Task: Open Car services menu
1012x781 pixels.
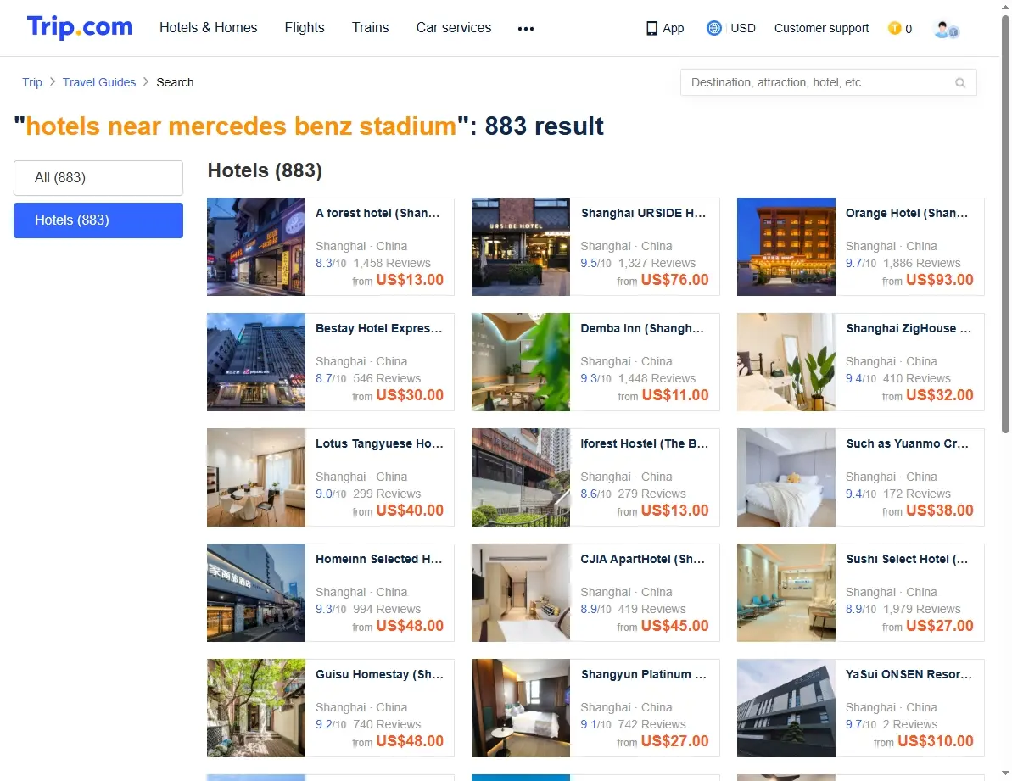Action: tap(454, 28)
